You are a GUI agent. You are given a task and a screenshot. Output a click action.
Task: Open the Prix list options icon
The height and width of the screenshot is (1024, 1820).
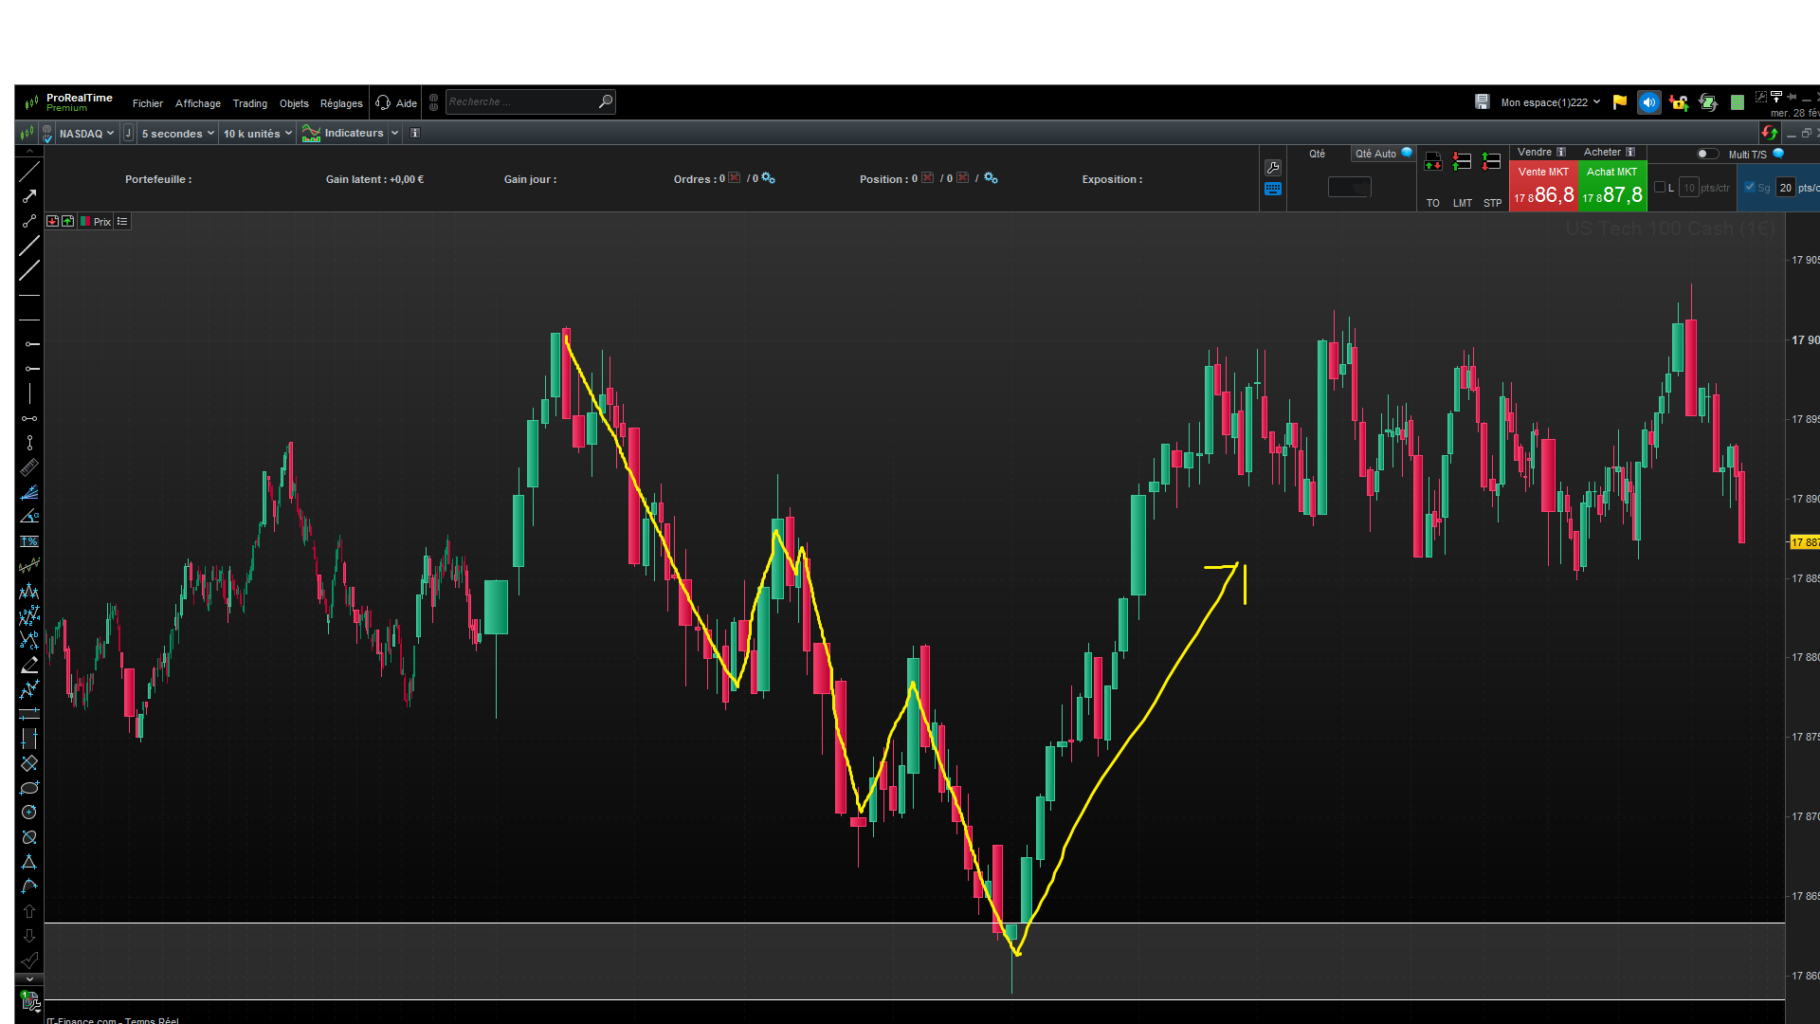[122, 222]
